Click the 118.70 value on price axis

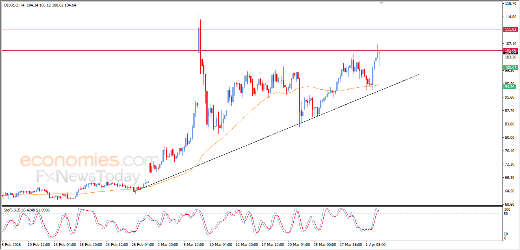tap(509, 4)
